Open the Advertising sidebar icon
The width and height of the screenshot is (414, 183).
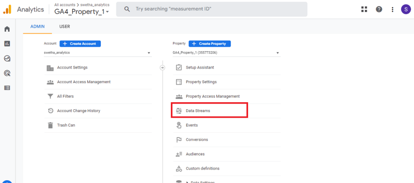click(7, 73)
